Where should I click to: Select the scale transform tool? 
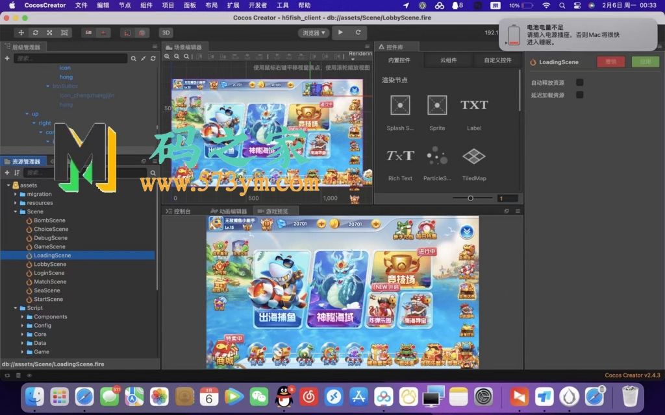coord(49,32)
